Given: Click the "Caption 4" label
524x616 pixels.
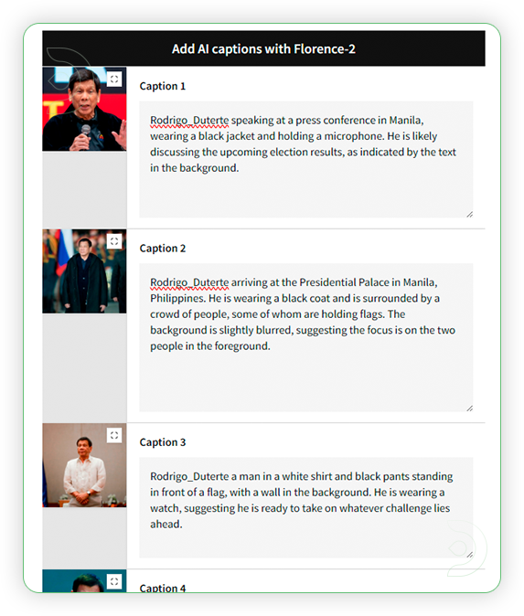Looking at the screenshot, I should (163, 588).
